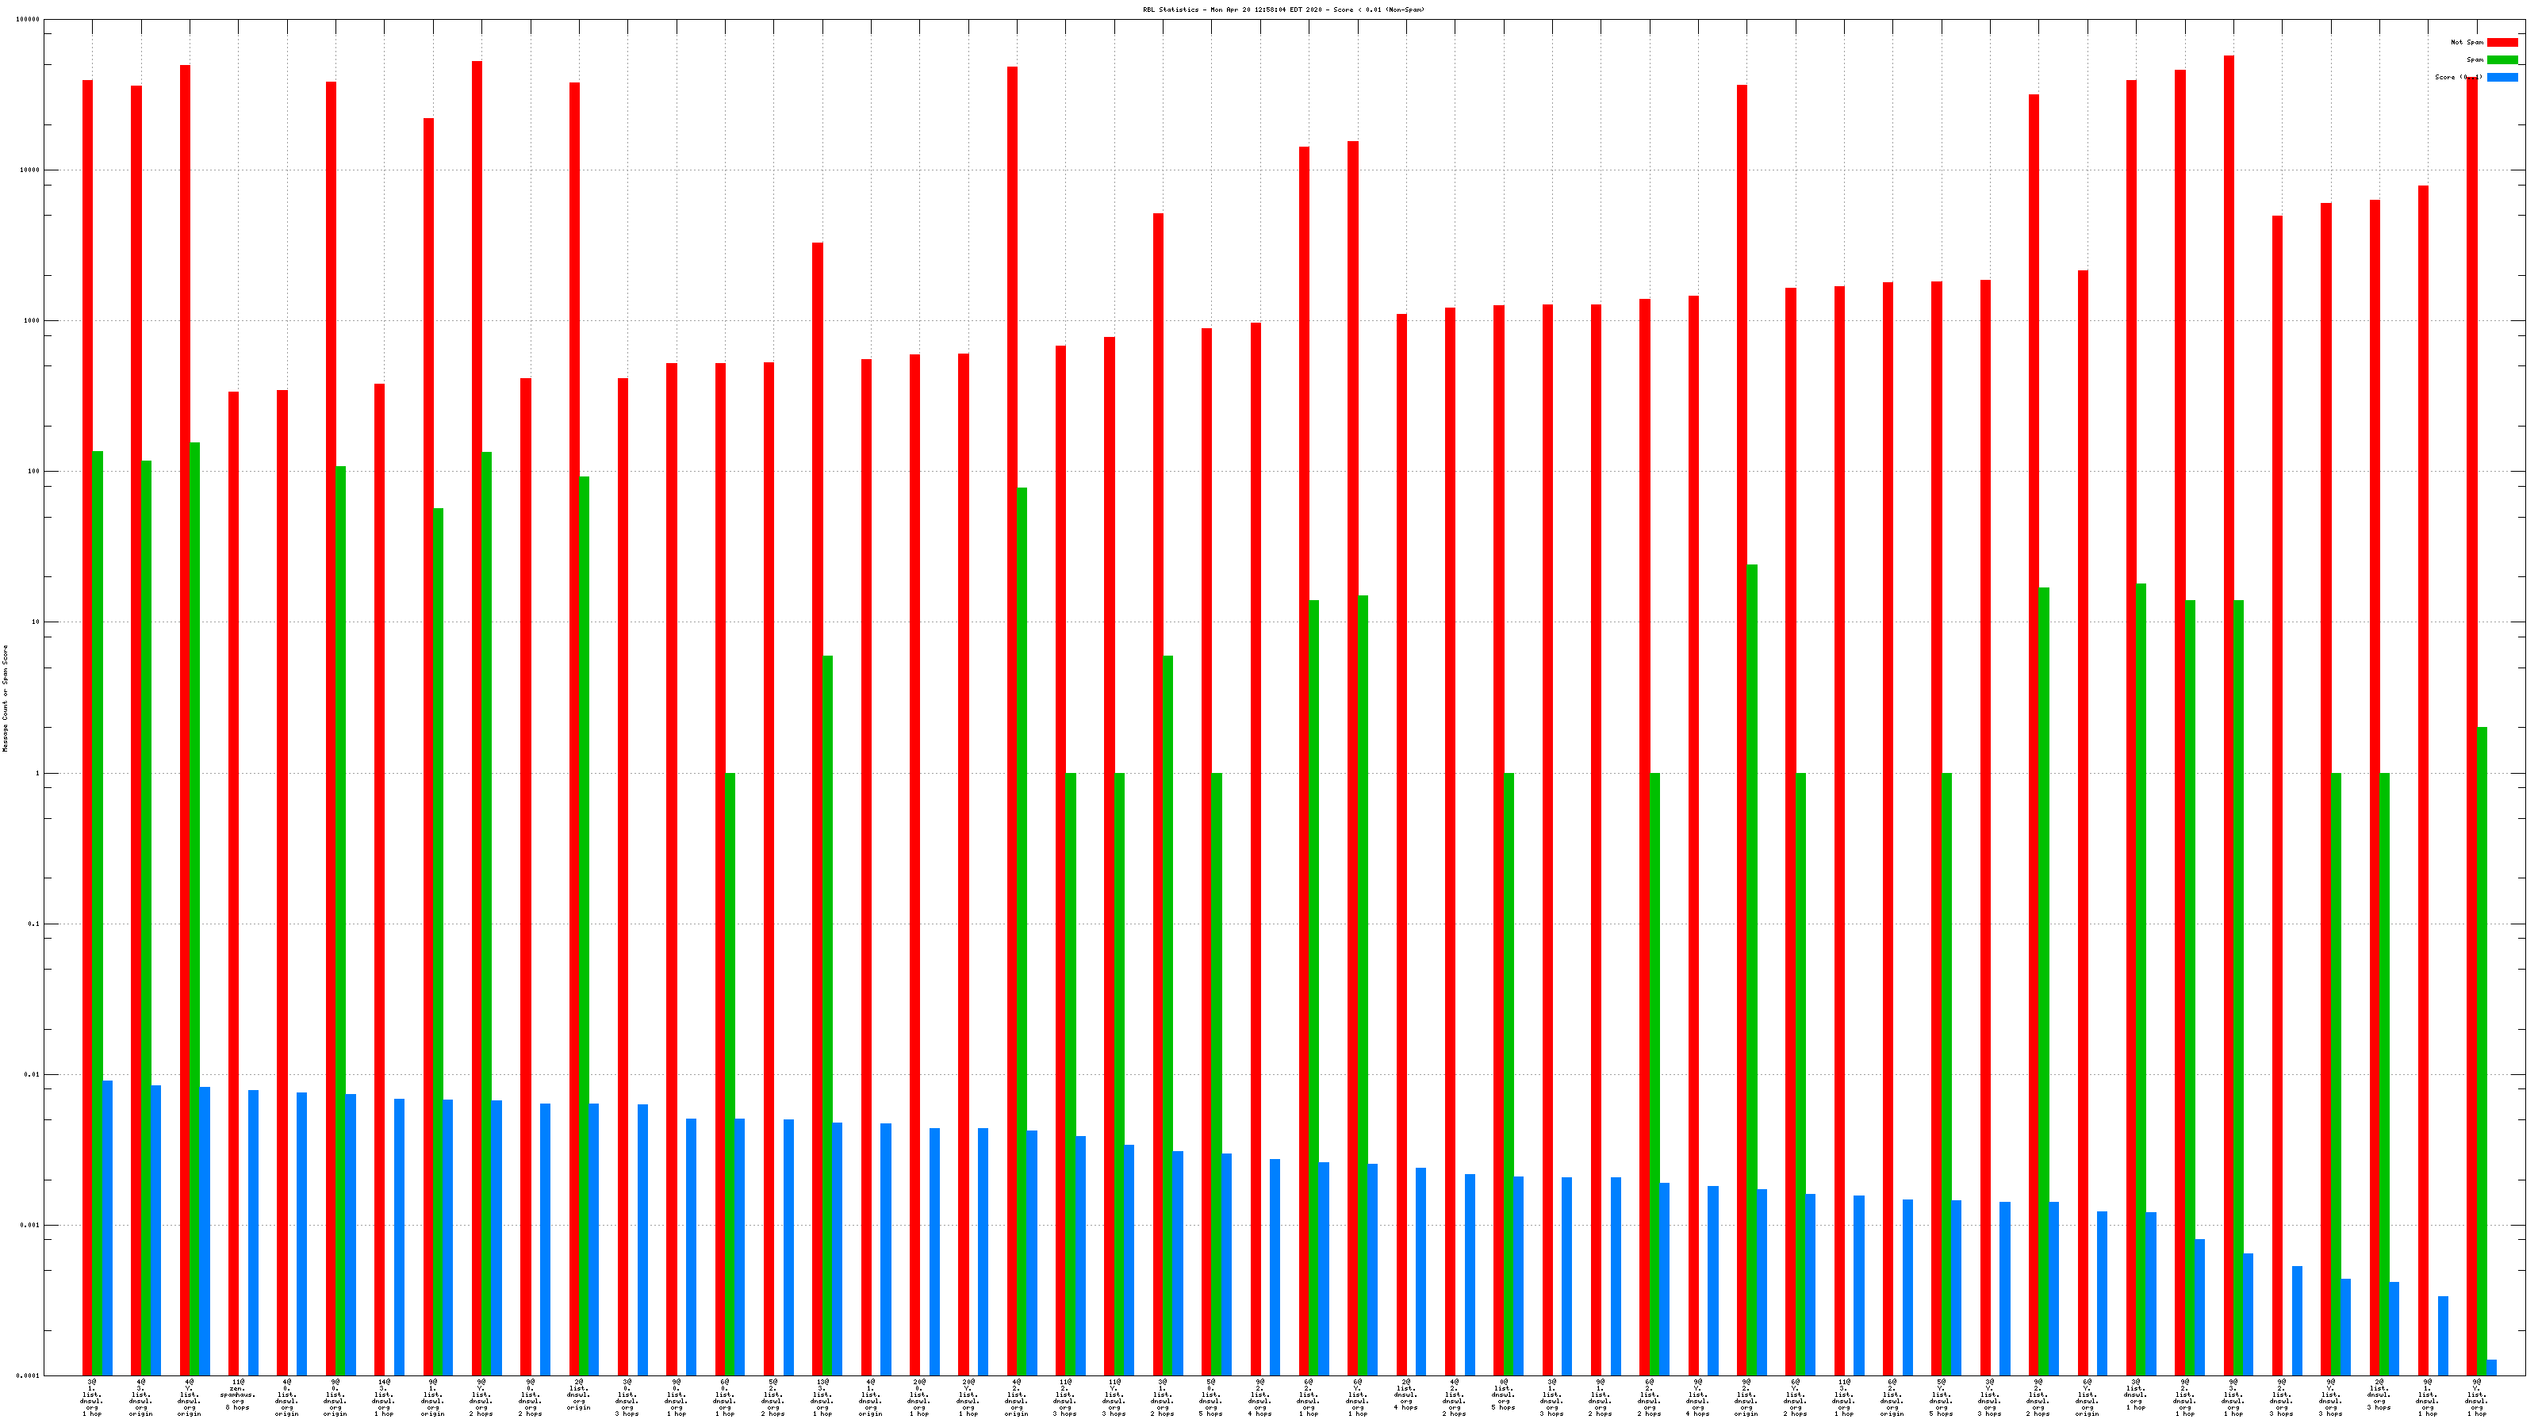Click the 2@ list.dnswl.org origin label
Screen dimensions: 2538x1427
pyautogui.click(x=578, y=1394)
